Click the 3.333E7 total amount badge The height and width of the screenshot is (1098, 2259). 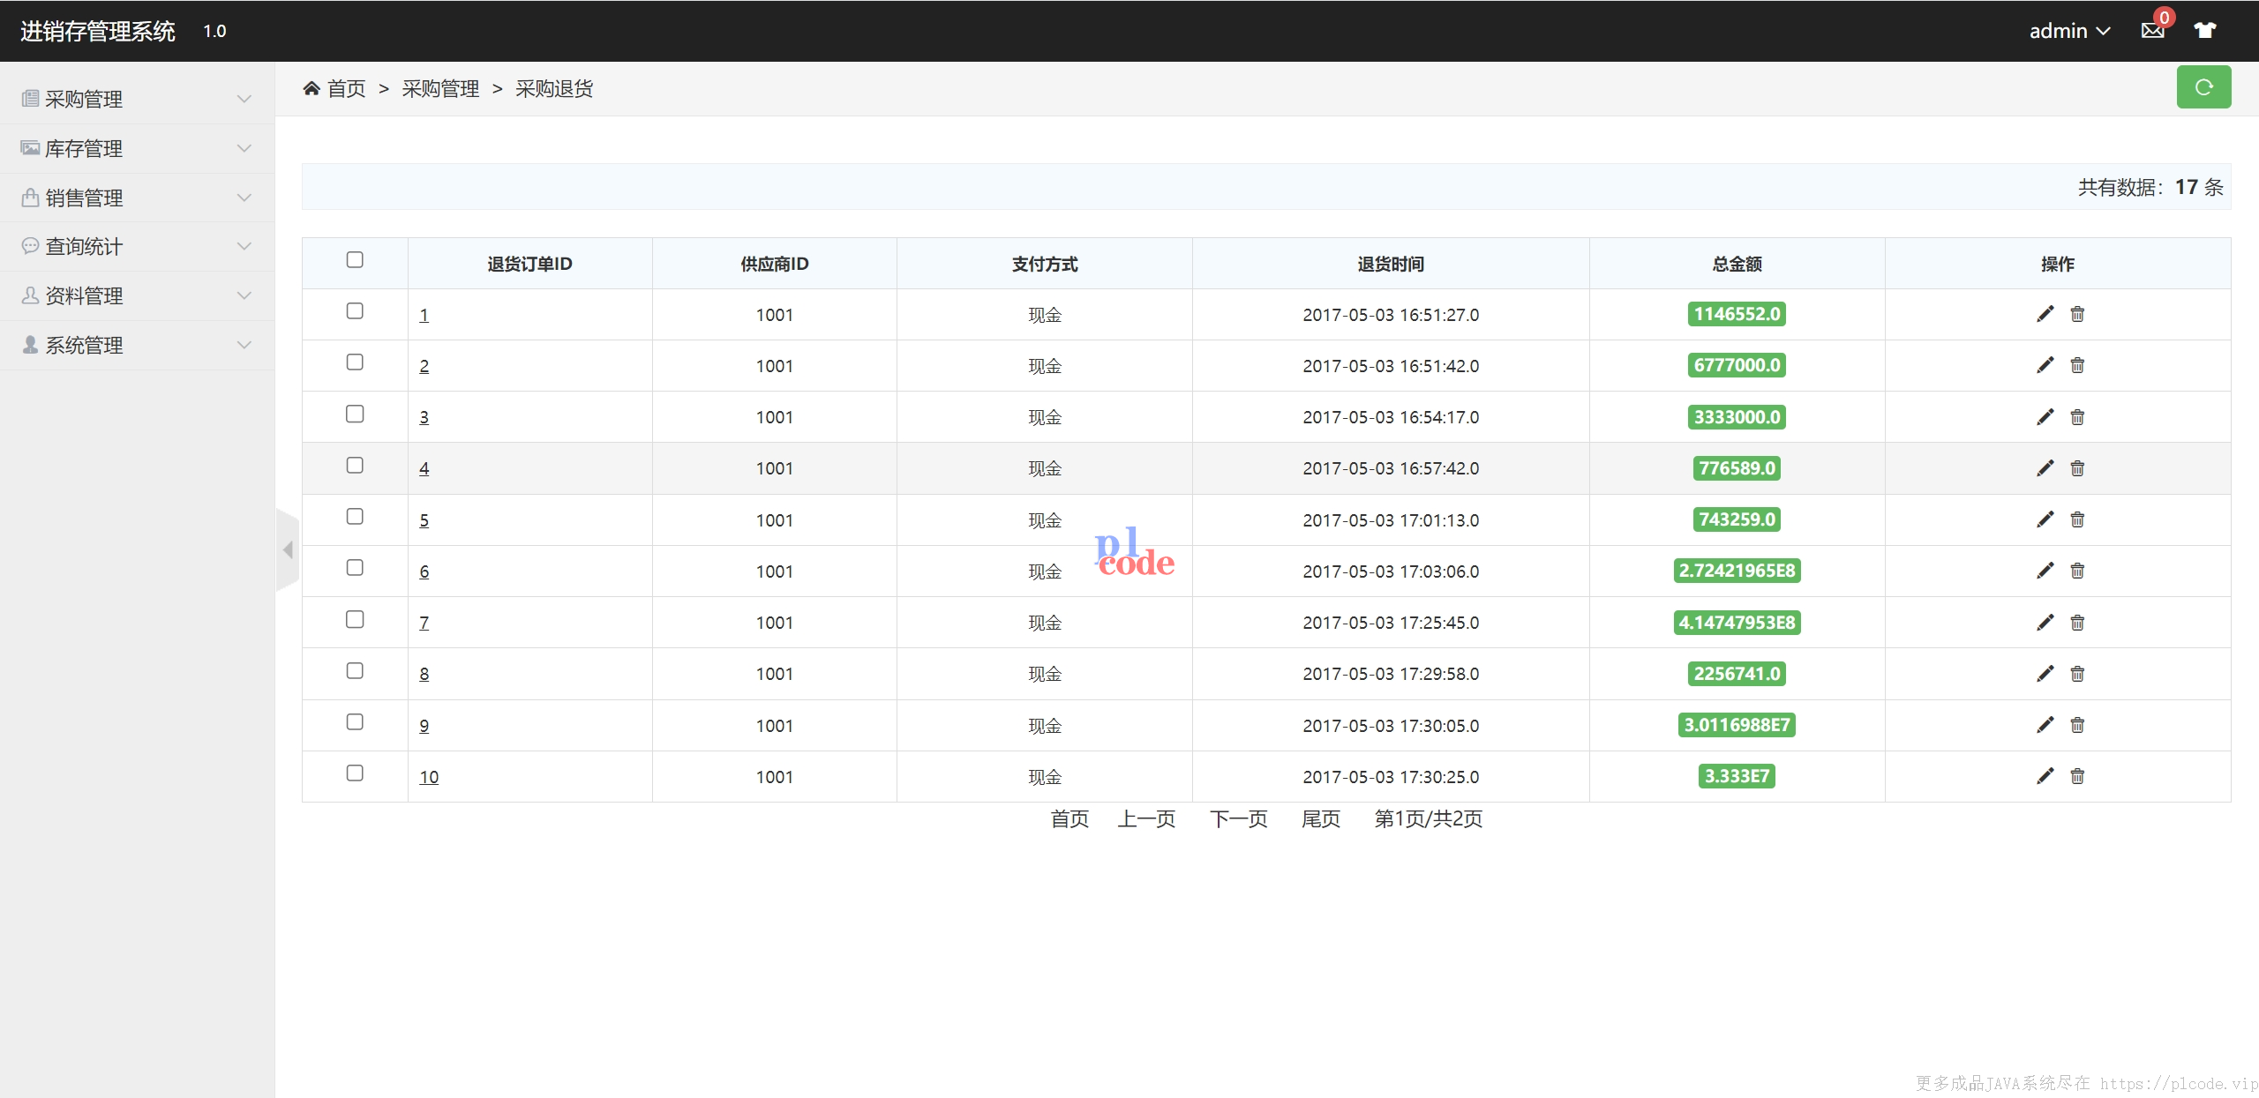[1737, 776]
